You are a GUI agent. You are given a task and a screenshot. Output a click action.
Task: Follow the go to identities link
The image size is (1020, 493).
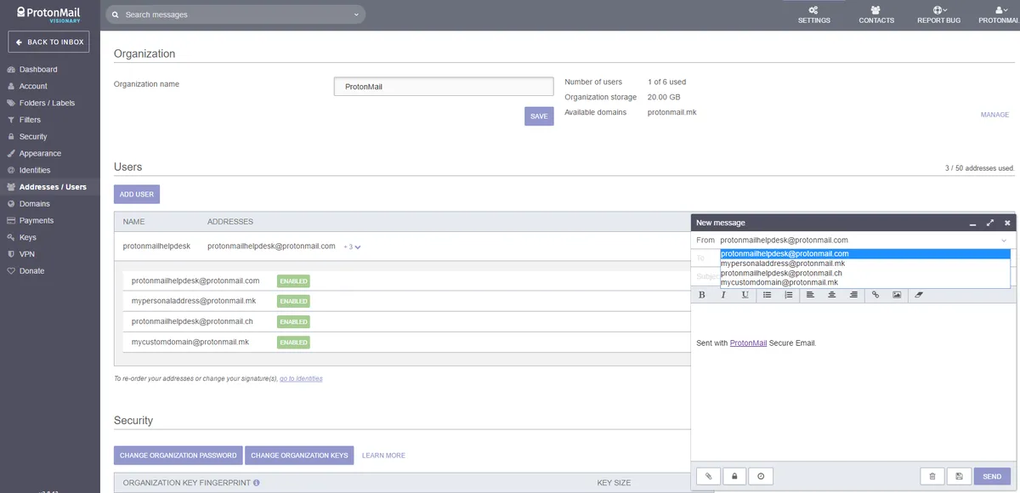coord(301,378)
